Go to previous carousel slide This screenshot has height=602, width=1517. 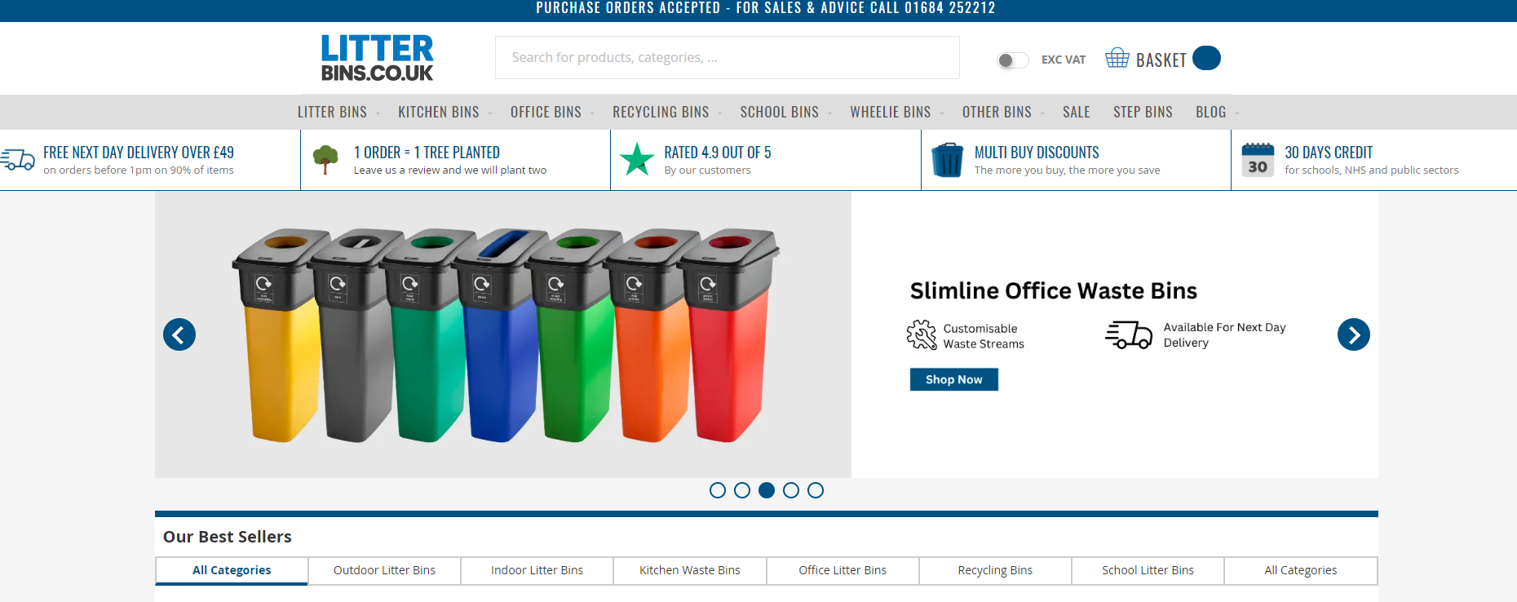[x=179, y=334]
